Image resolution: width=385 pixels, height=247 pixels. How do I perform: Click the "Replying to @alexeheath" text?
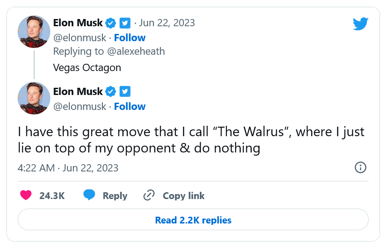tap(109, 51)
